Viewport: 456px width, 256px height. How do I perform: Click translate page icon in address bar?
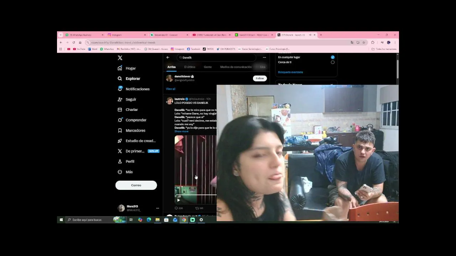(352, 42)
